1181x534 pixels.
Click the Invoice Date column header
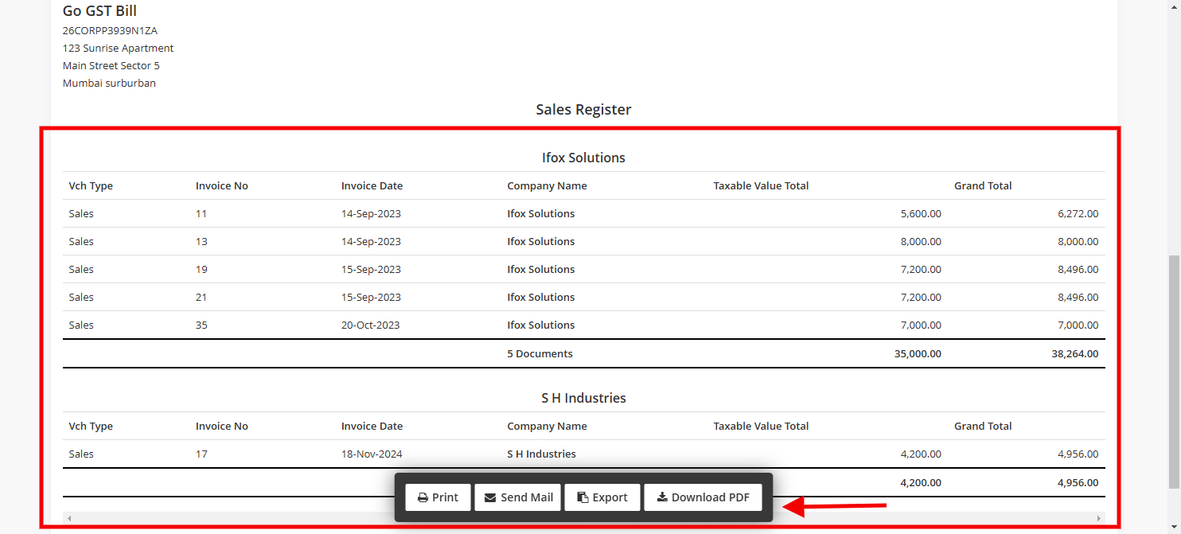coord(372,185)
